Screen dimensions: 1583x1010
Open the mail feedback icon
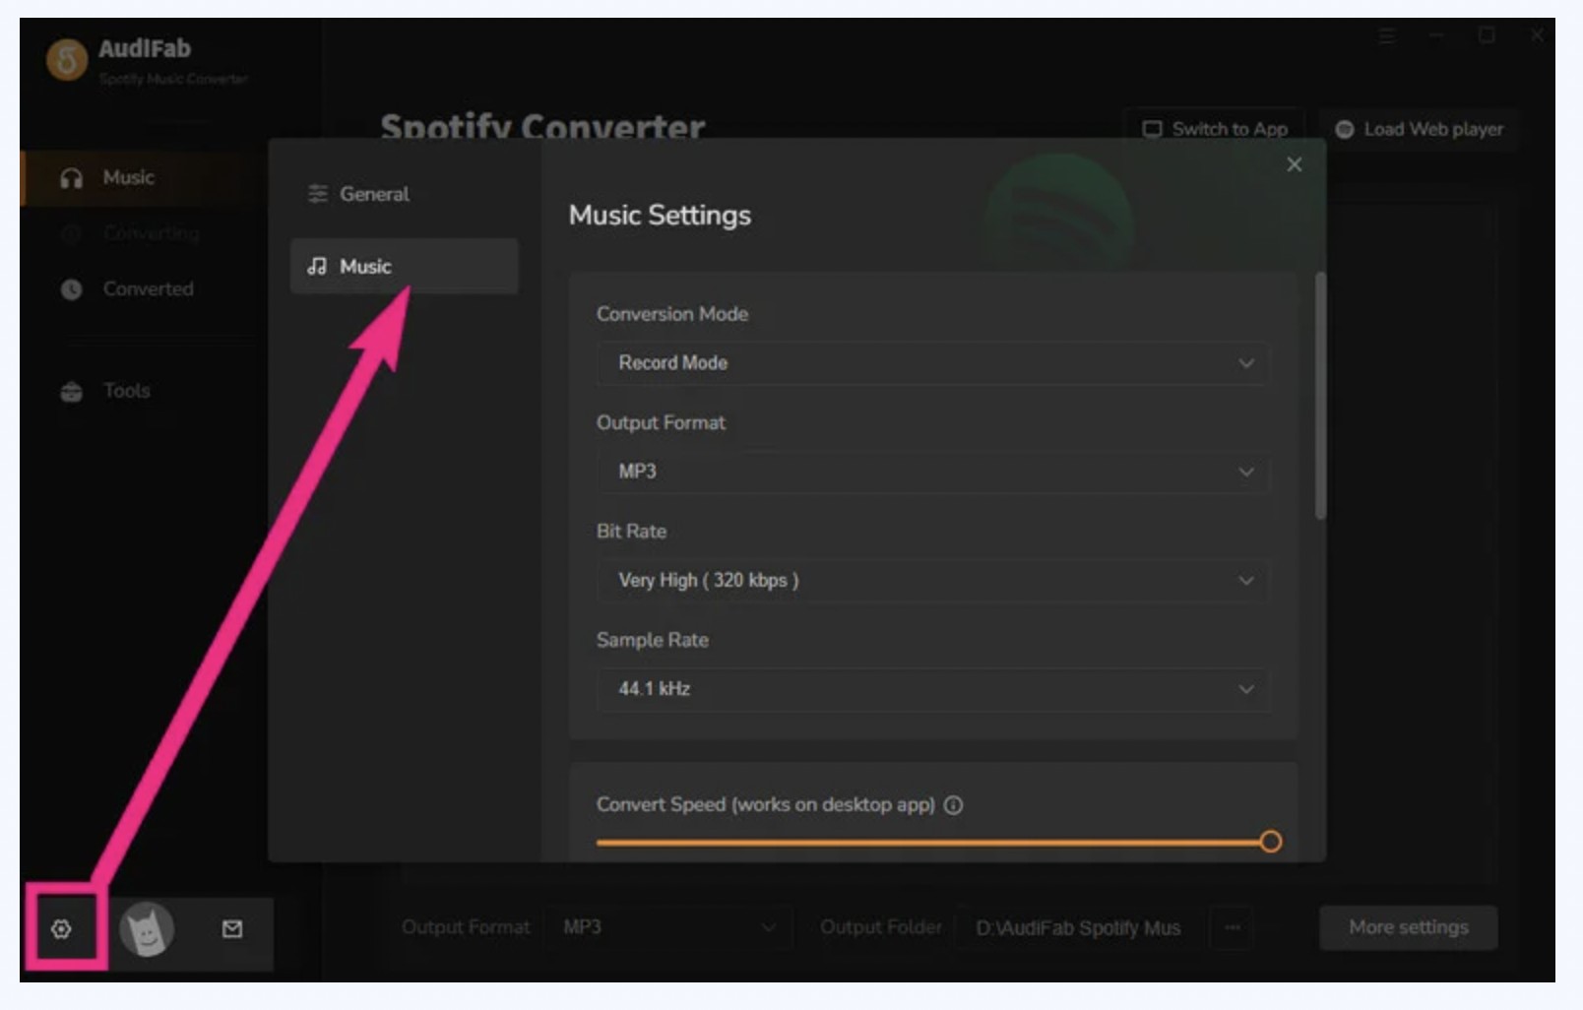pos(232,928)
